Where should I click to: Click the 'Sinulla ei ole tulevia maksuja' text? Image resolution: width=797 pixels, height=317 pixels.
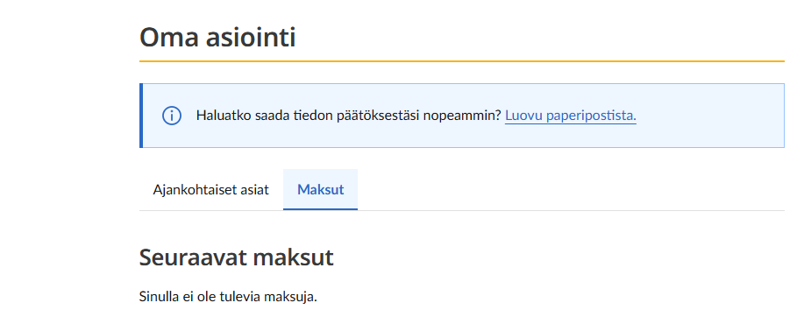pos(228,297)
